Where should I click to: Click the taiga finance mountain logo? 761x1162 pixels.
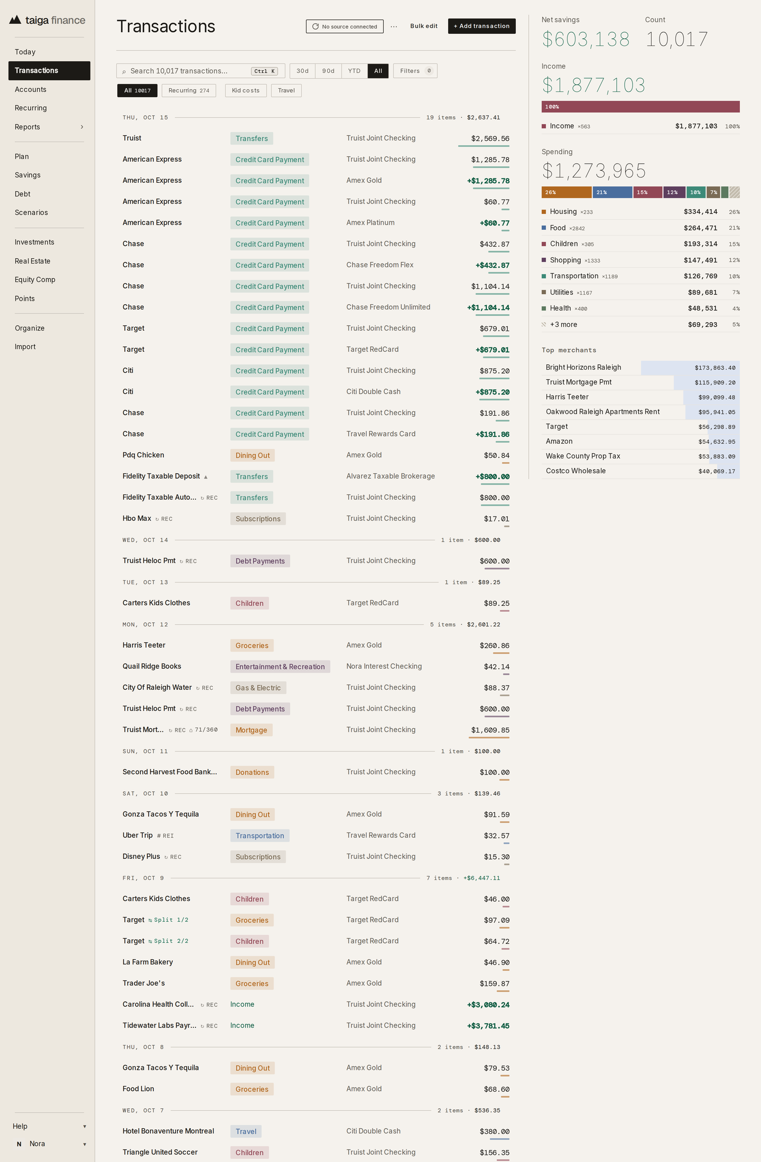point(15,20)
